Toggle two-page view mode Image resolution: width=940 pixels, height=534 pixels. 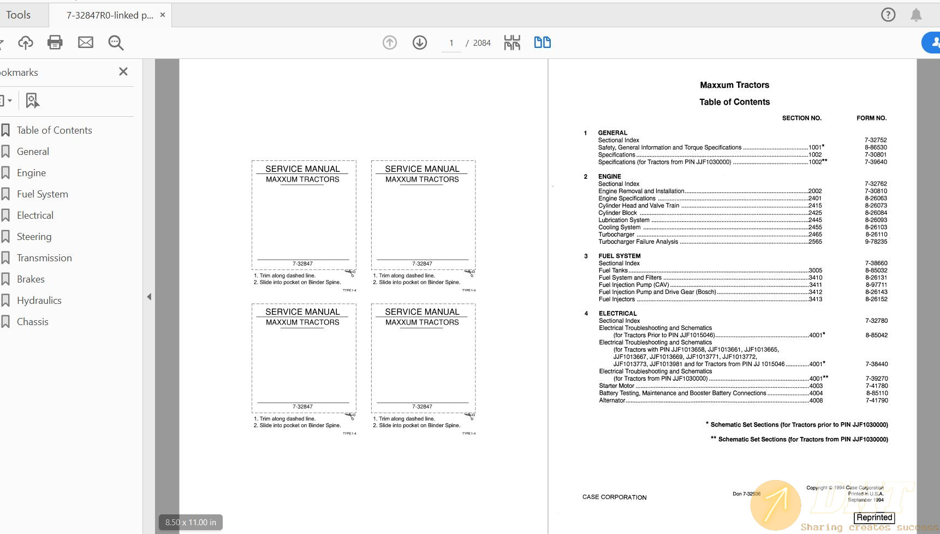pyautogui.click(x=542, y=43)
